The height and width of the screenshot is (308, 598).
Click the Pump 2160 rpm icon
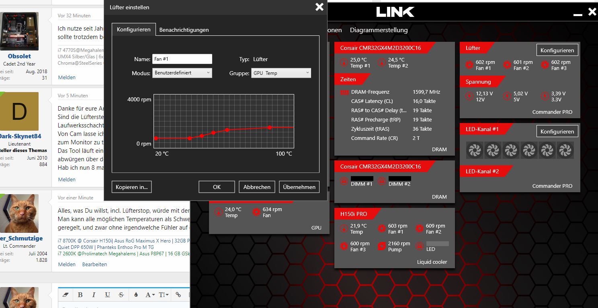pos(382,246)
